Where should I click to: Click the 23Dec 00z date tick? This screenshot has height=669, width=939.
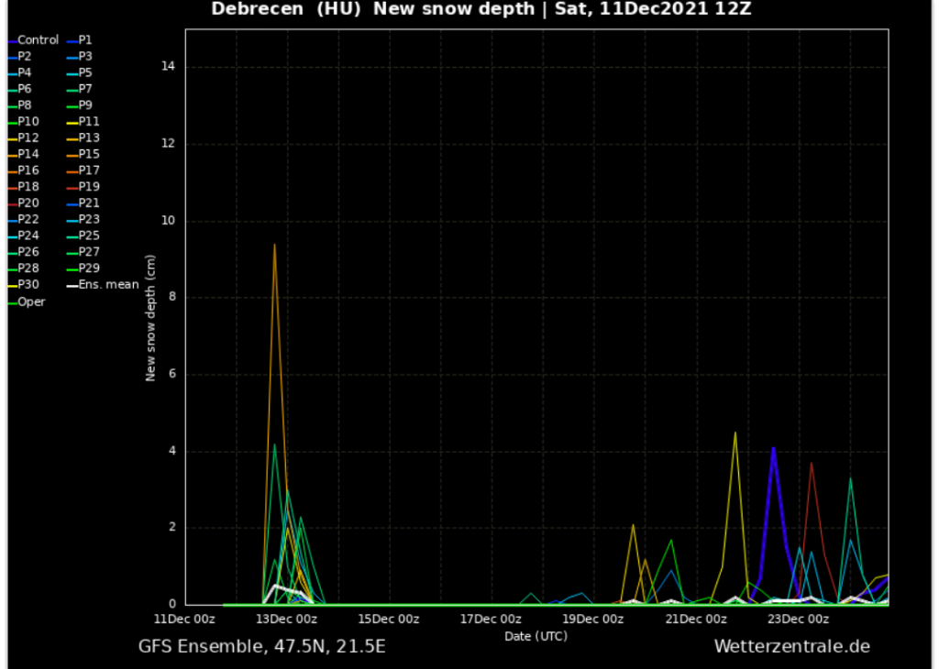797,619
